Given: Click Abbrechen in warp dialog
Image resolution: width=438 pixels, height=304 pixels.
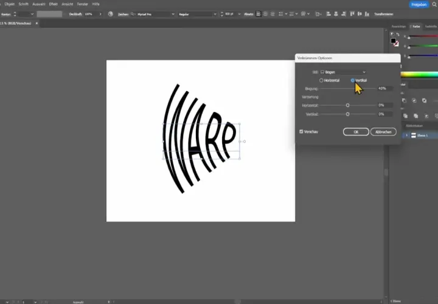Looking at the screenshot, I should click(x=383, y=132).
